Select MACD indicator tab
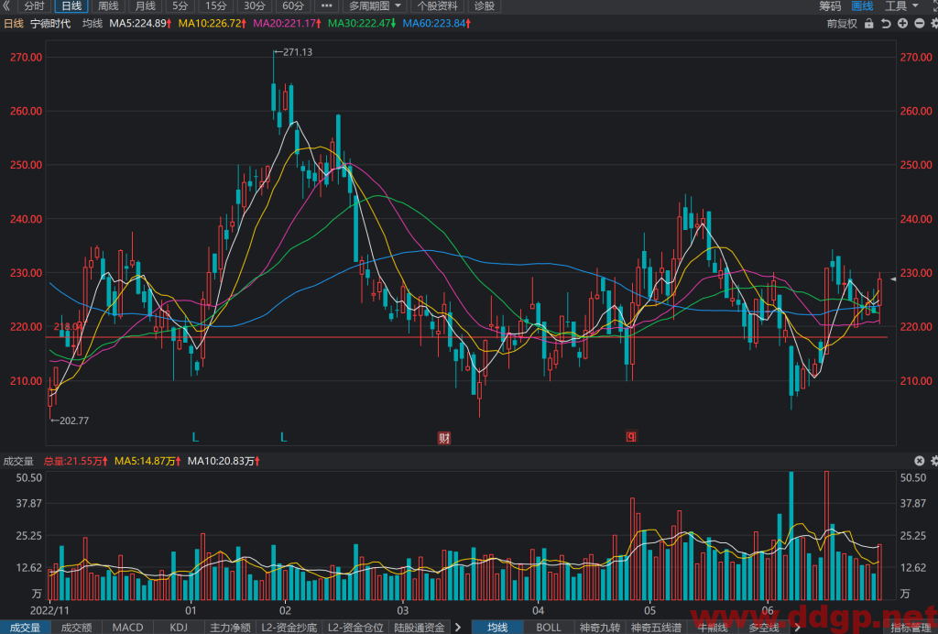Screen dimensions: 938x634 pyautogui.click(x=128, y=628)
